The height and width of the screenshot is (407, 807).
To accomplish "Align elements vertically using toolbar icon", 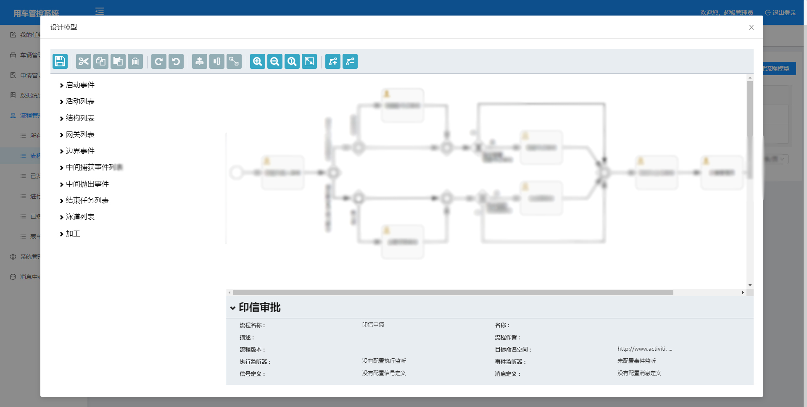I will click(x=200, y=61).
